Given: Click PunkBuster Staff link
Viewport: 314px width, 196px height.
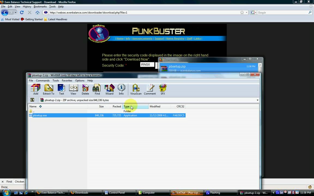Looking at the screenshot, I should 189,38.
